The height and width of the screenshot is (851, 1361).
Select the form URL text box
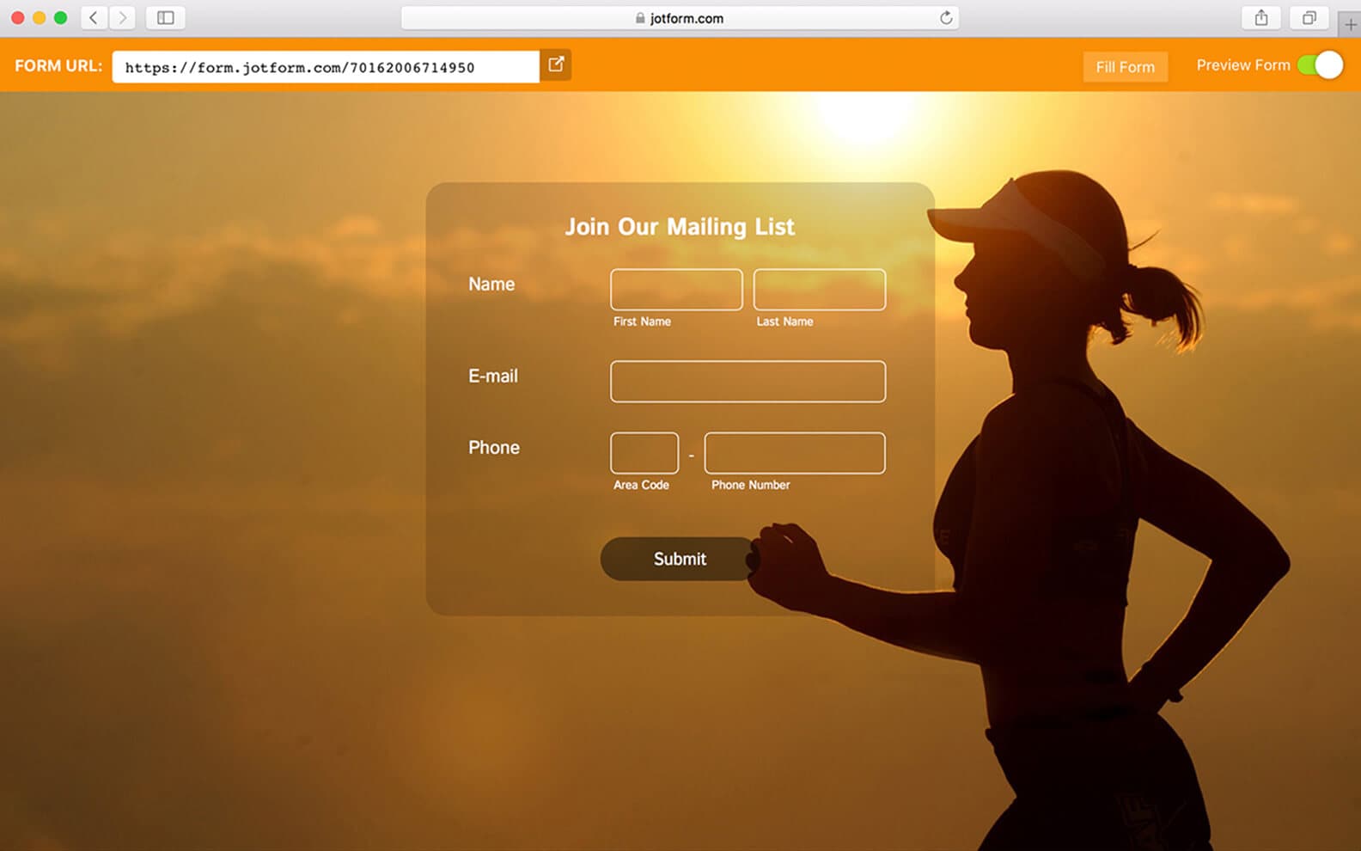coord(326,67)
